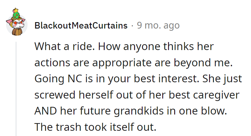Click the "9 mo. ago" timestamp
Screen dimensions: 251x136
click(x=158, y=25)
